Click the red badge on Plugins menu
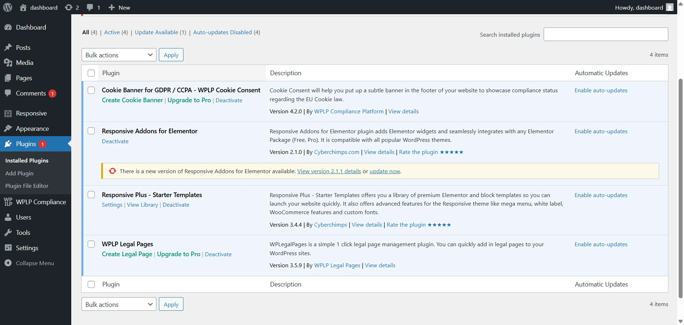Screen dimensions: 684x325 point(42,144)
